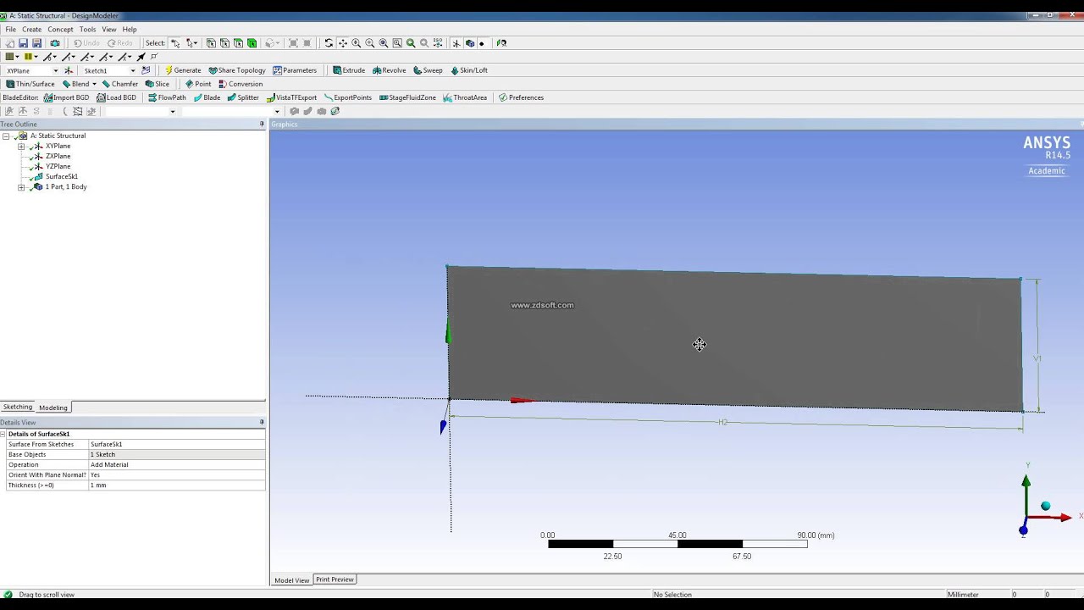Click the Look At face icon
1084x610 pixels.
click(x=501, y=43)
